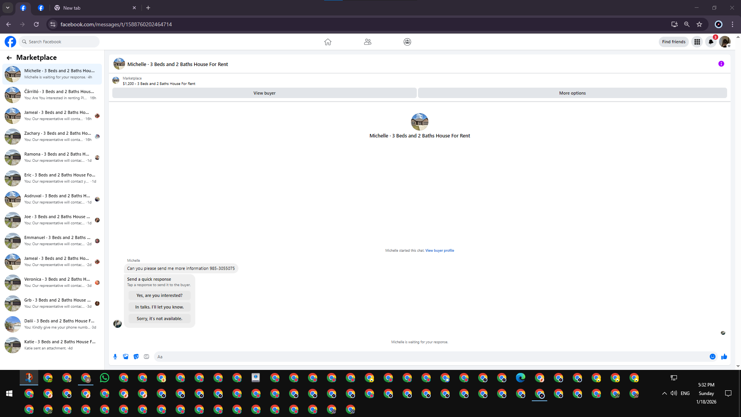Viewport: 741px width, 417px height.
Task: Send a thumbs-up like
Action: [x=724, y=357]
